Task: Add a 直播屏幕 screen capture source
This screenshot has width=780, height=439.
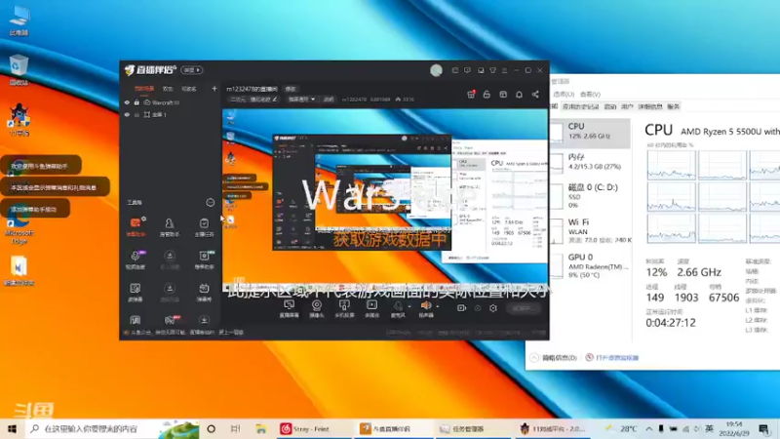Action: 289,308
